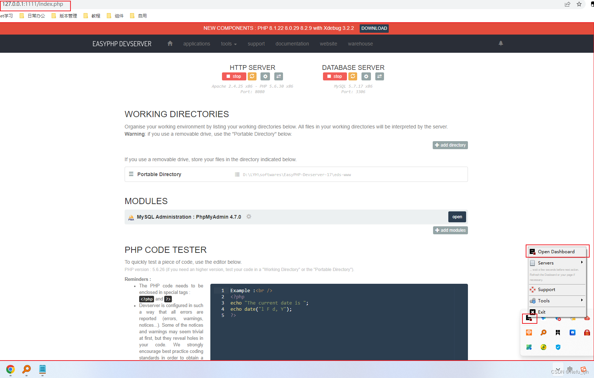
Task: Click EasyPHP tray icon in overflow panel
Action: (x=529, y=318)
